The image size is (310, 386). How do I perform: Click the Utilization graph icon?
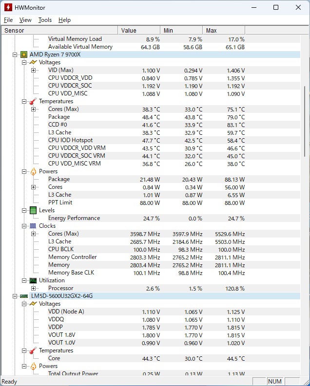[x=33, y=280]
